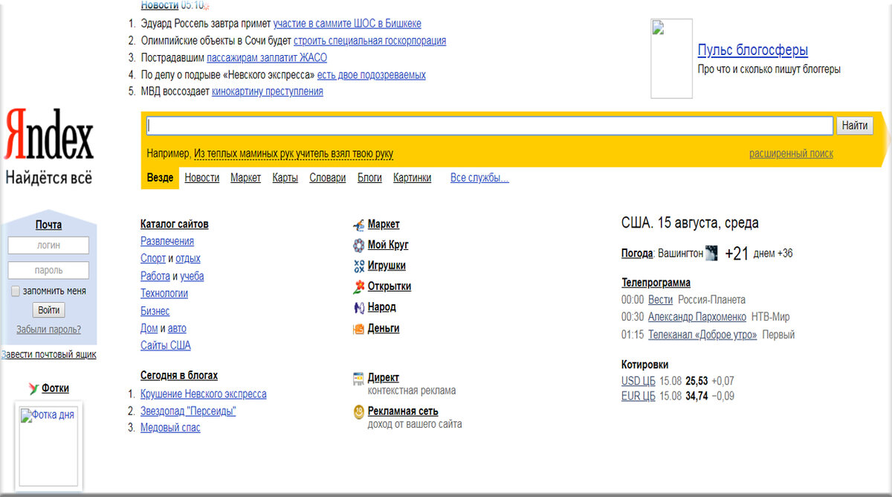Enable the запомнить меня checkbox
892x497 pixels.
click(16, 292)
